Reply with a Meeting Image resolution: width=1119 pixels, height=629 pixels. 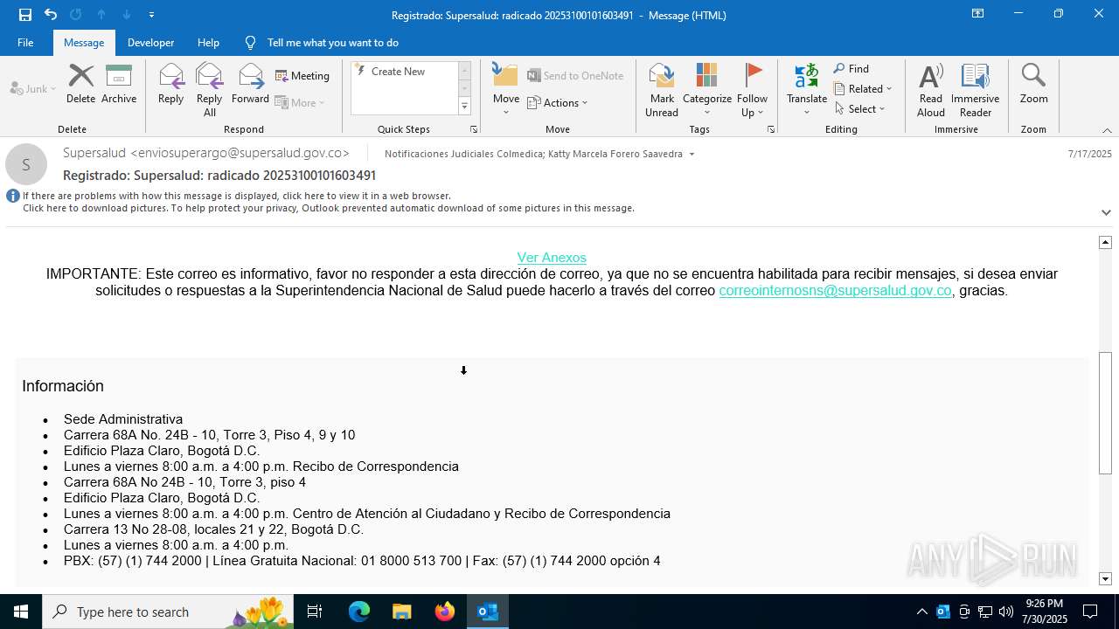[x=302, y=76]
